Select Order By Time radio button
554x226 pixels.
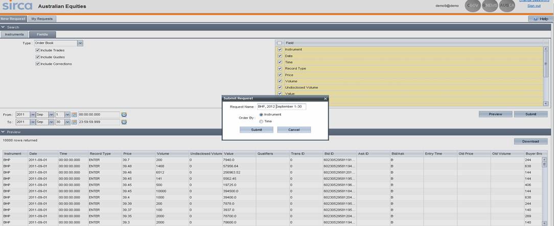coord(261,121)
